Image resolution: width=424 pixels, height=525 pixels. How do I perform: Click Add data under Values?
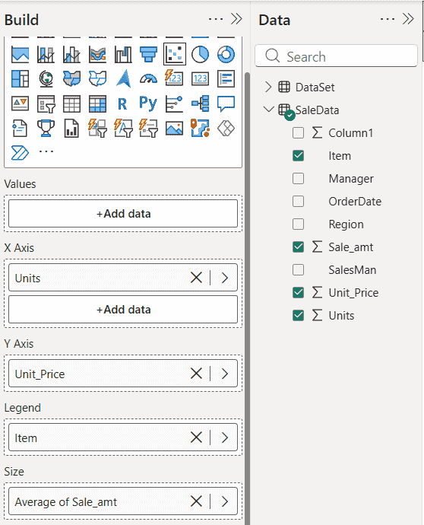123,214
